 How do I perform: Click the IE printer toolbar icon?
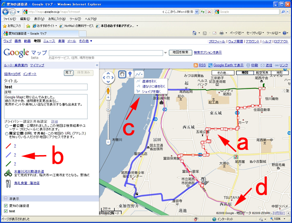click(x=222, y=33)
